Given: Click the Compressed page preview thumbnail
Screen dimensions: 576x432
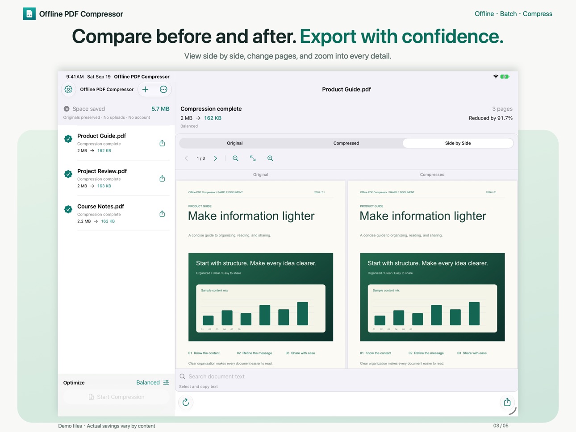Looking at the screenshot, I should tap(432, 274).
